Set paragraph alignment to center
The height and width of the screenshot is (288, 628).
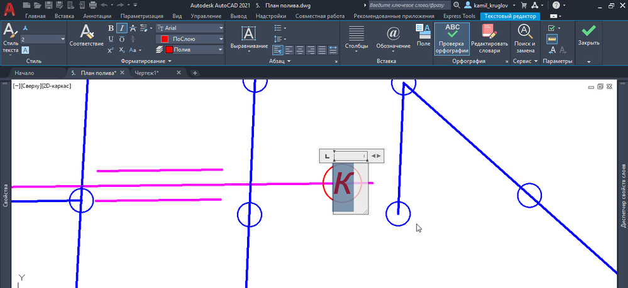coord(300,50)
